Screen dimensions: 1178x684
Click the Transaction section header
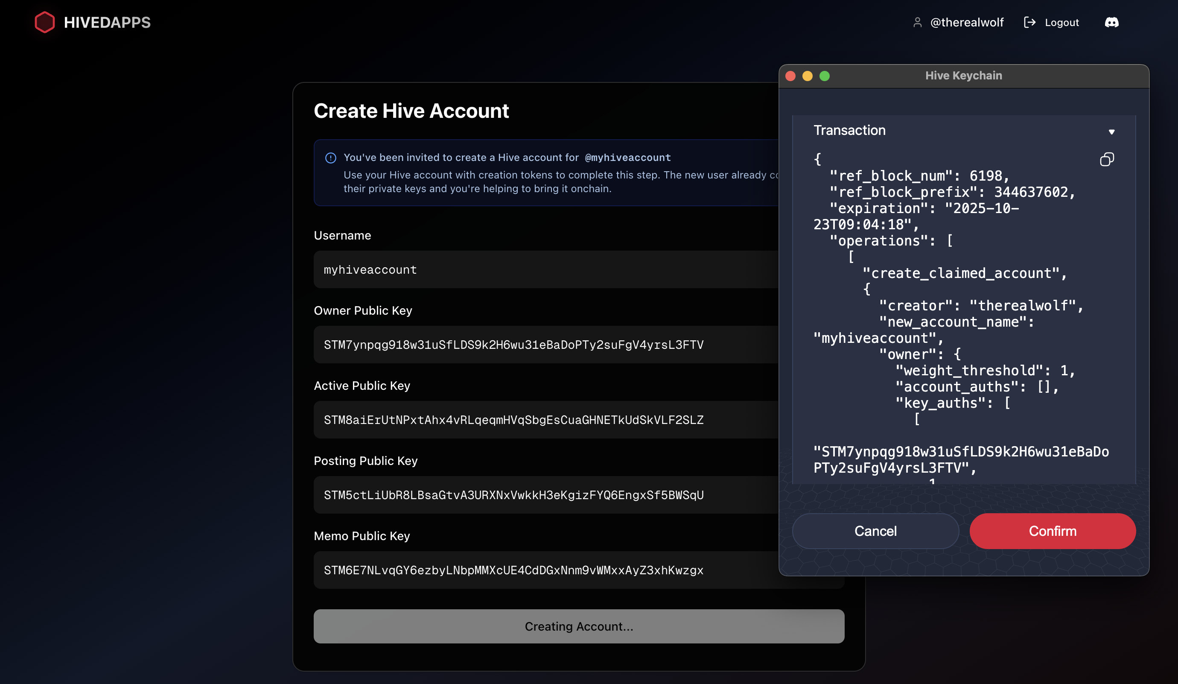(x=849, y=131)
